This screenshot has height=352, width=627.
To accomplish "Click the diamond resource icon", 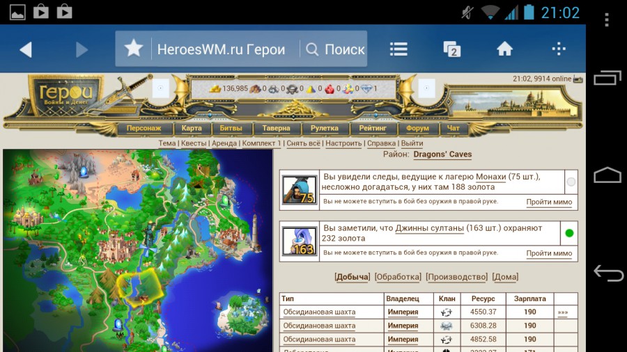I will [x=366, y=88].
